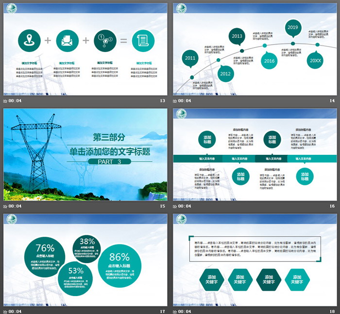
Task: Click the 20XX timeline bubble
Action: click(315, 61)
